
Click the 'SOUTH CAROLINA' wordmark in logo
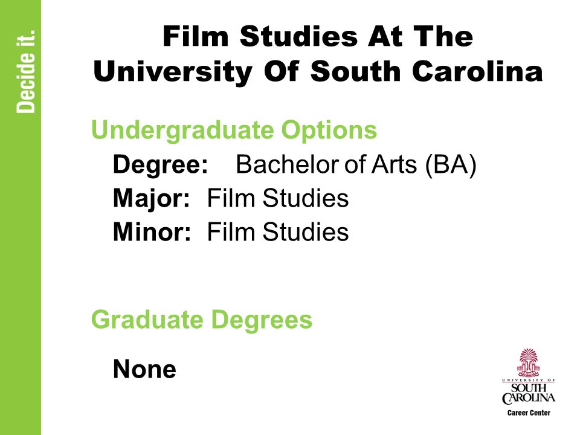(x=529, y=393)
